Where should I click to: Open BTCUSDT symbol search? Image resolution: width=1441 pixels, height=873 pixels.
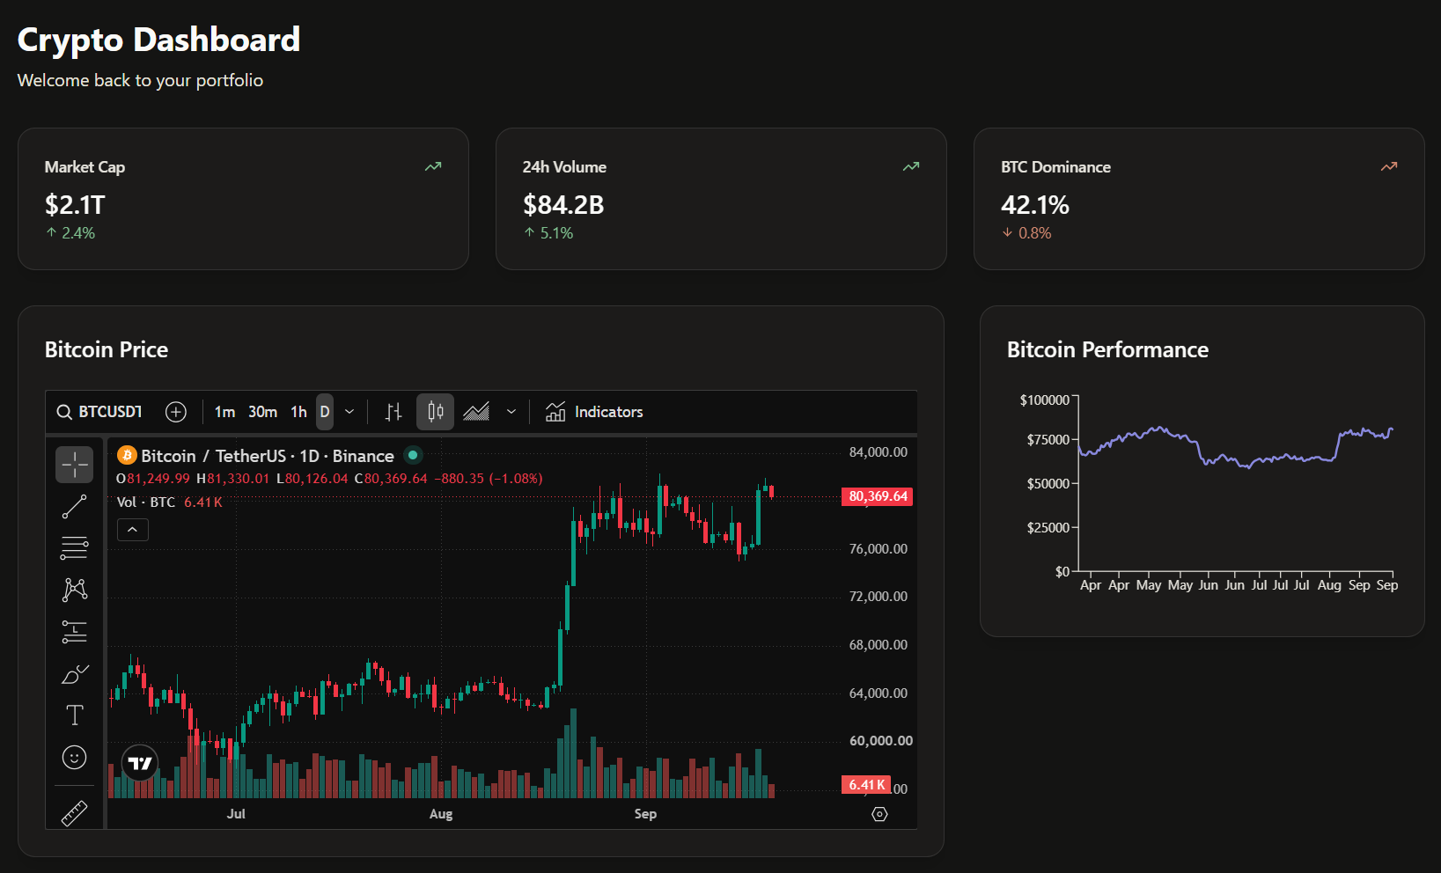(99, 412)
